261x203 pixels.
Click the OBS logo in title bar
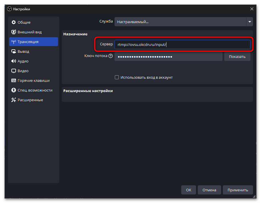tap(9, 9)
